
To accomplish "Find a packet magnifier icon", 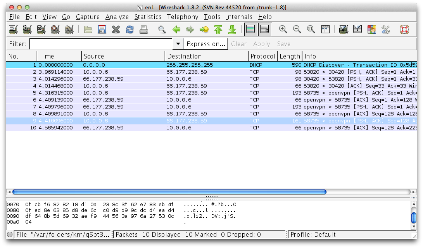I will (x=162, y=29).
